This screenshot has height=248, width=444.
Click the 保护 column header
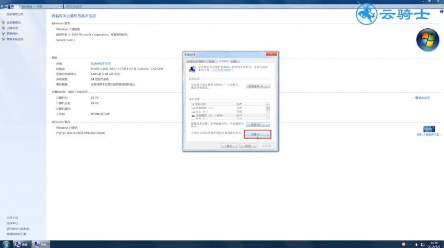pos(251,104)
